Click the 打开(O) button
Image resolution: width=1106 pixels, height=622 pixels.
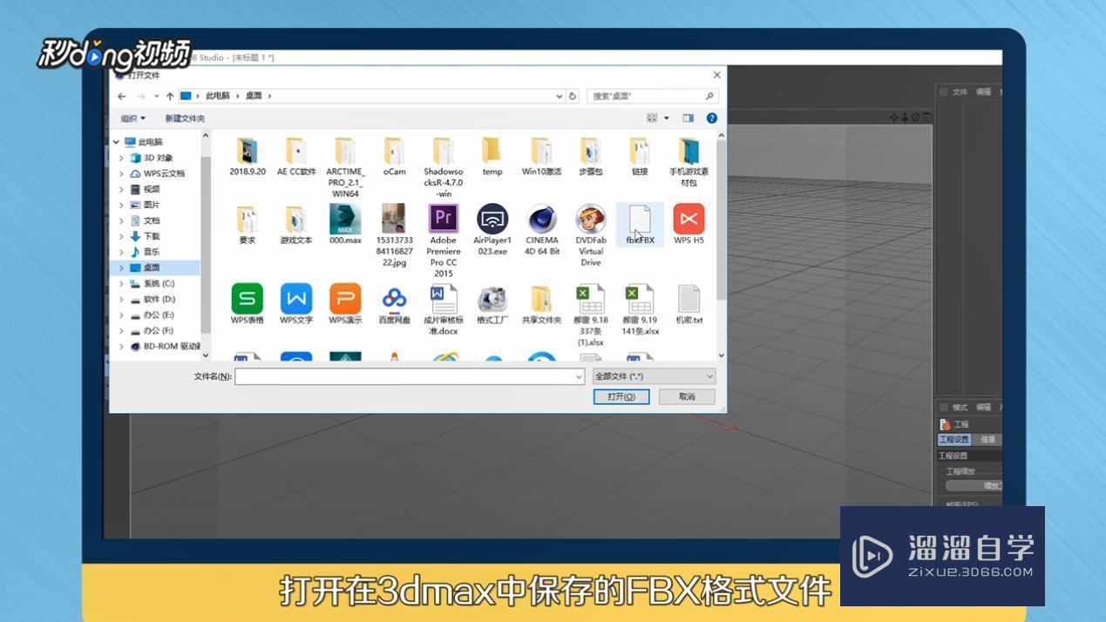coord(621,396)
